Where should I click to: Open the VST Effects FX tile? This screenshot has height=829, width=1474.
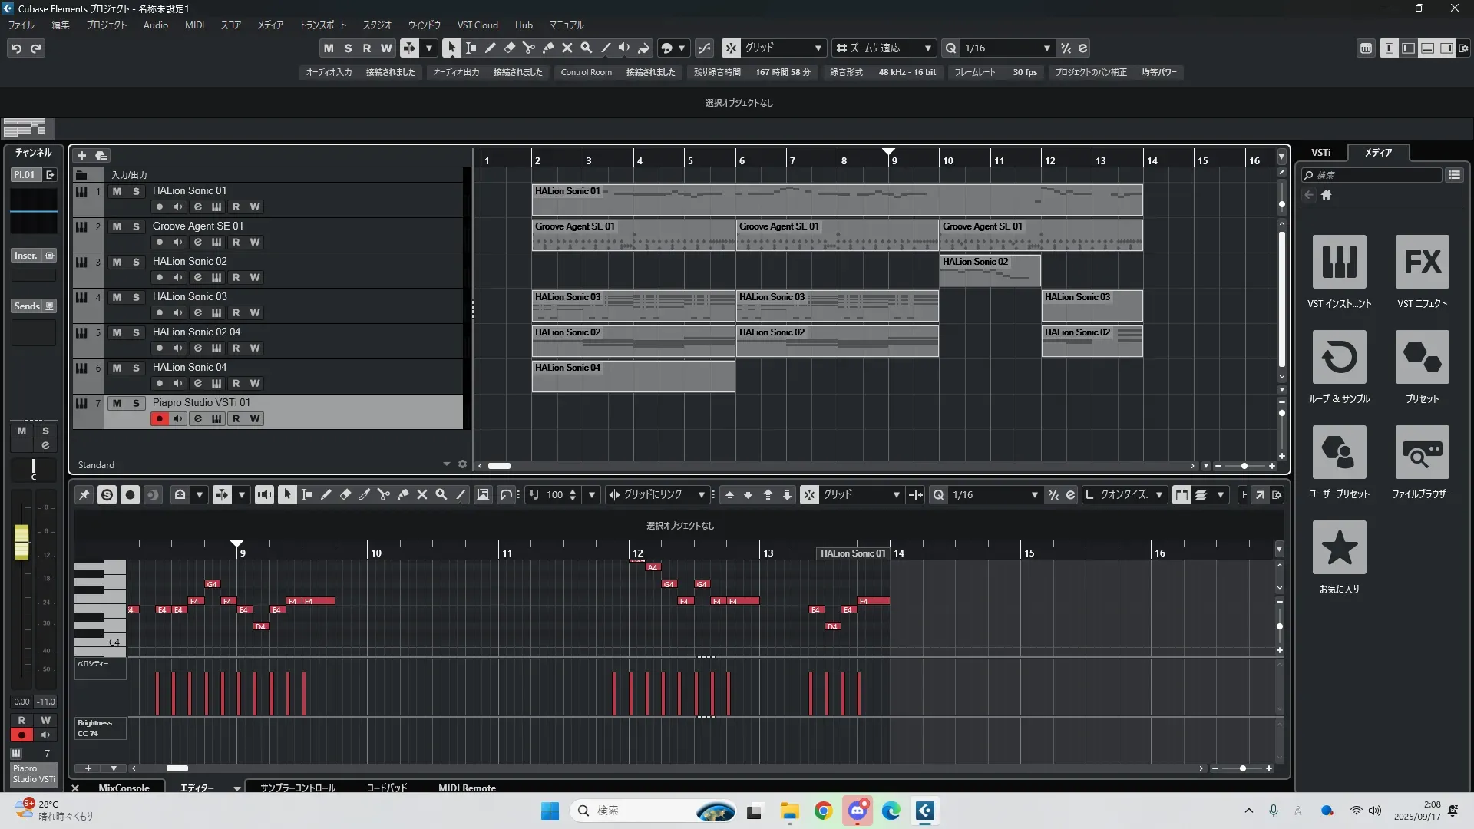(1422, 262)
